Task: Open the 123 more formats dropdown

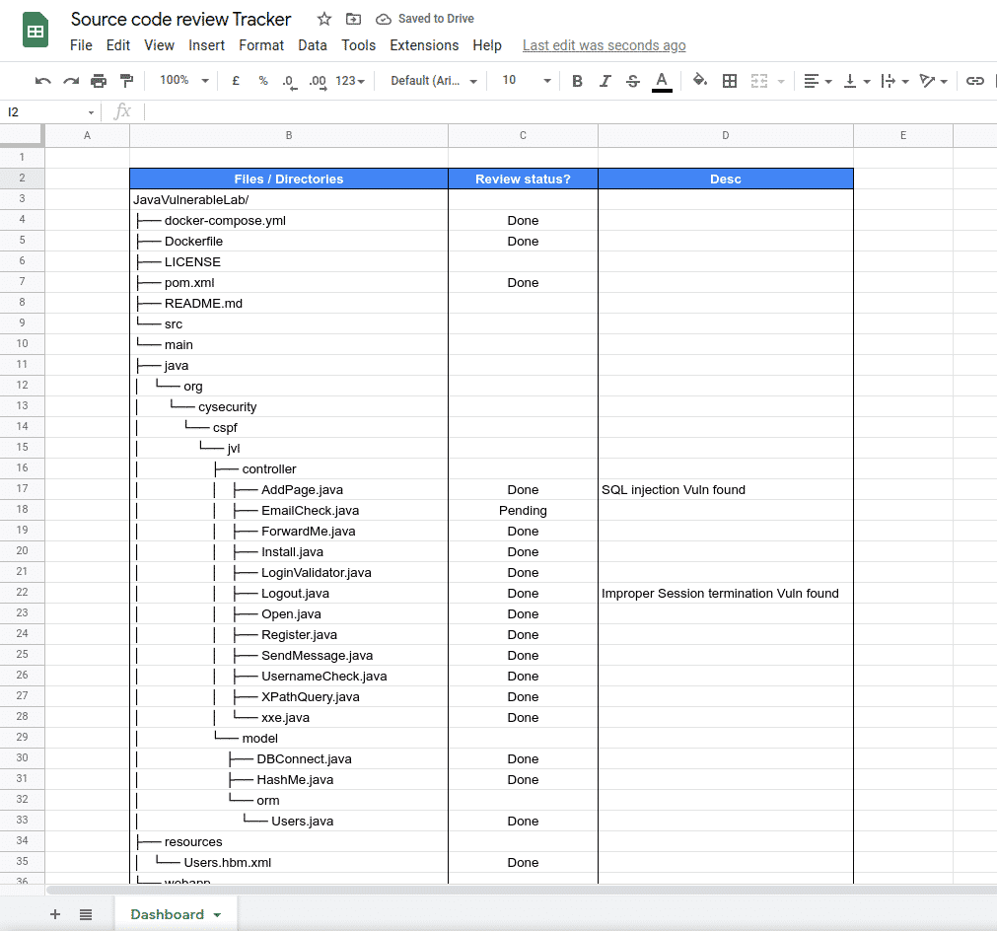Action: click(x=350, y=81)
